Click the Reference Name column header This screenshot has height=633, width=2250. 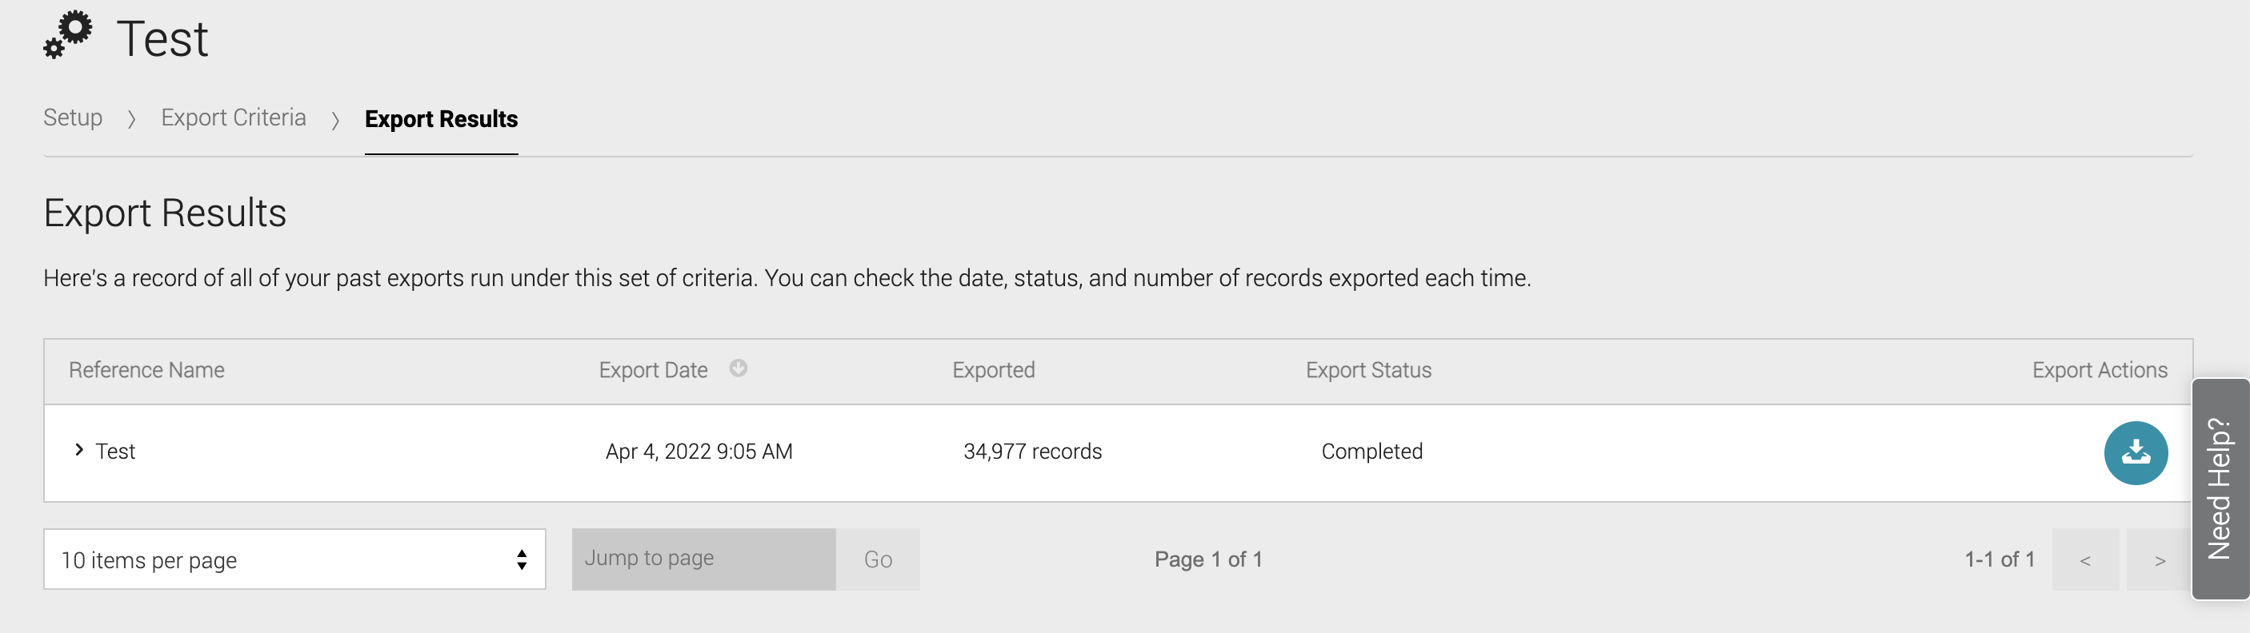tap(146, 371)
